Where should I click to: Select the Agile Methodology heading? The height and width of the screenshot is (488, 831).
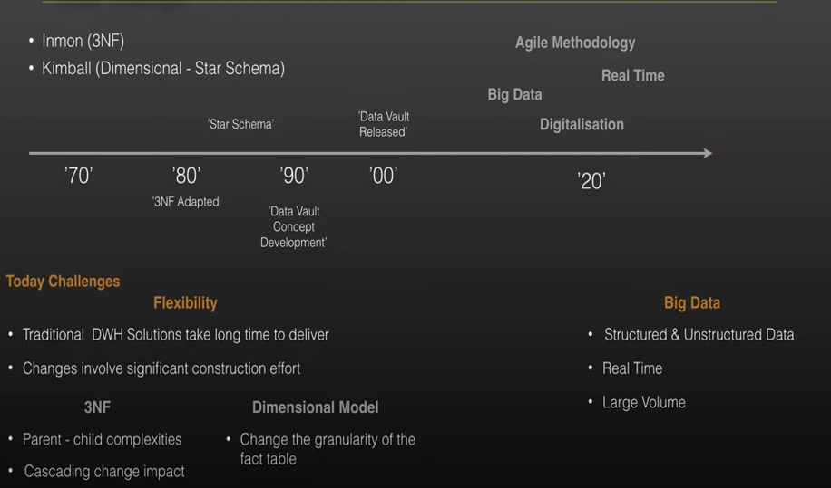click(x=575, y=43)
